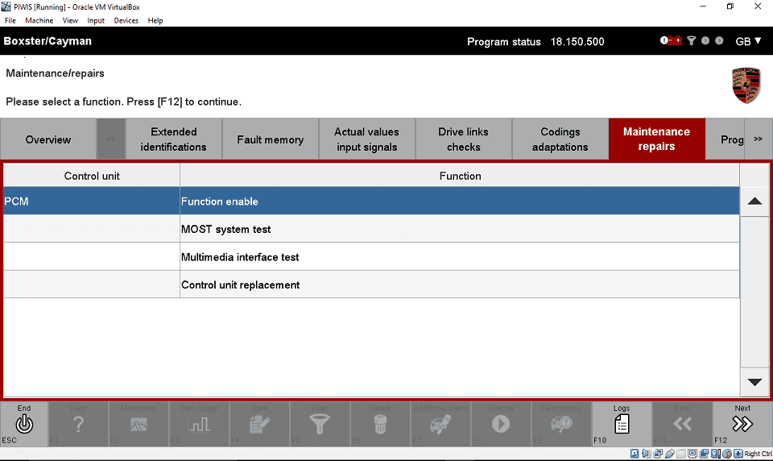Image resolution: width=773 pixels, height=461 pixels.
Task: Click the red battery warning icon
Action: [x=671, y=41]
